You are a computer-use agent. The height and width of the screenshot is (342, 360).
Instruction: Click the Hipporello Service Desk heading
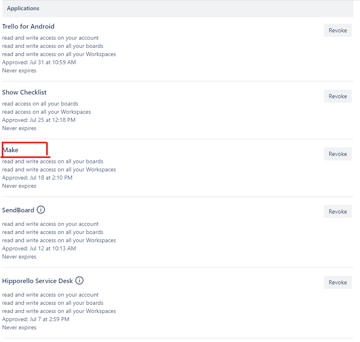coord(38,281)
